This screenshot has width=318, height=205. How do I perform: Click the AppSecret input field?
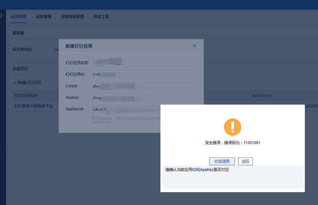pos(126,109)
